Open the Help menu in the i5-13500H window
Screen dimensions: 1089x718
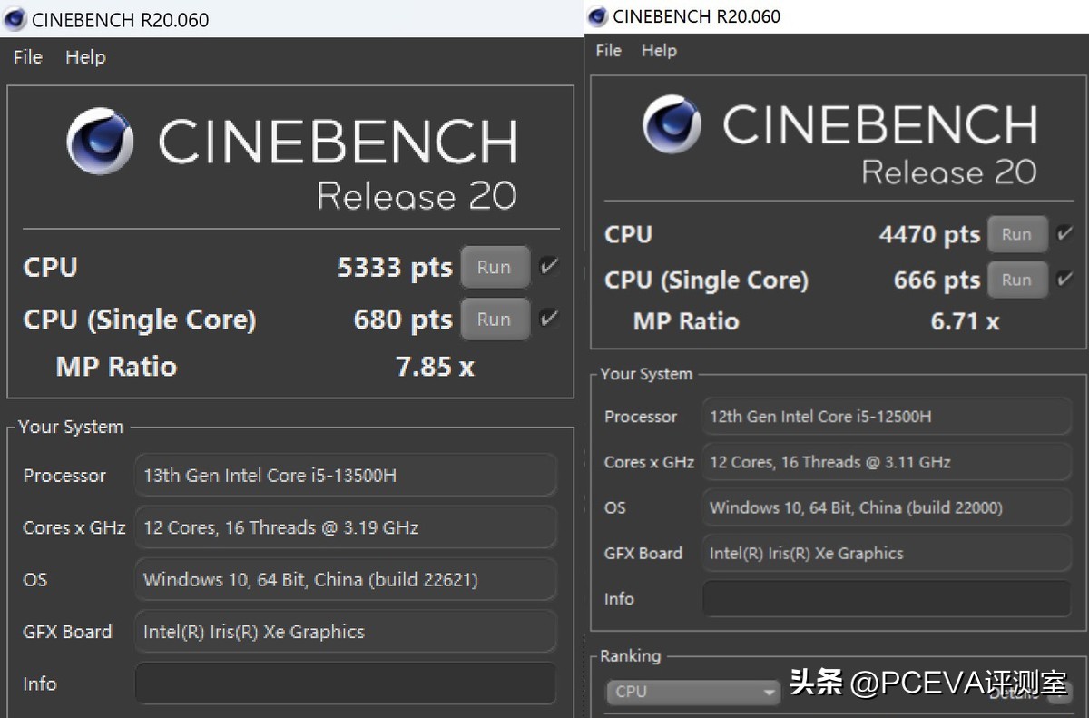point(85,57)
